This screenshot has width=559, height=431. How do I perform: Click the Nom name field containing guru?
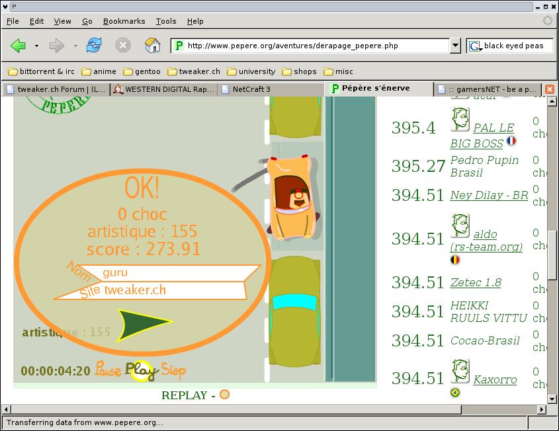(x=172, y=272)
